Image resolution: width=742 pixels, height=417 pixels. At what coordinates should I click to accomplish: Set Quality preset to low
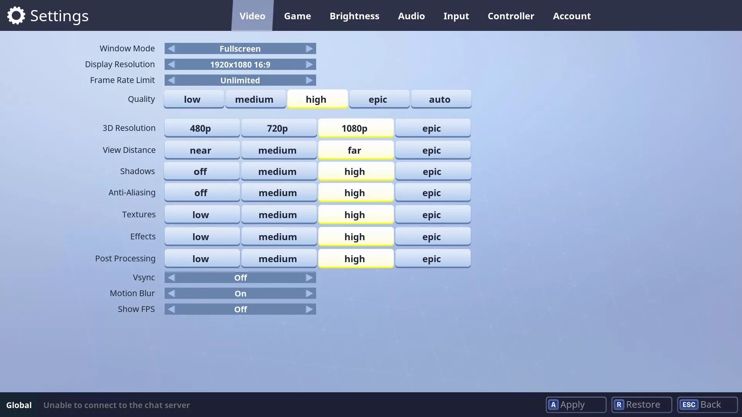click(192, 99)
